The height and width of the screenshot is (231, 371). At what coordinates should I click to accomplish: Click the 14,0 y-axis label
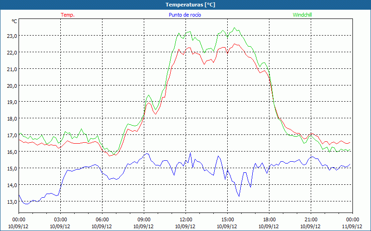(13, 185)
